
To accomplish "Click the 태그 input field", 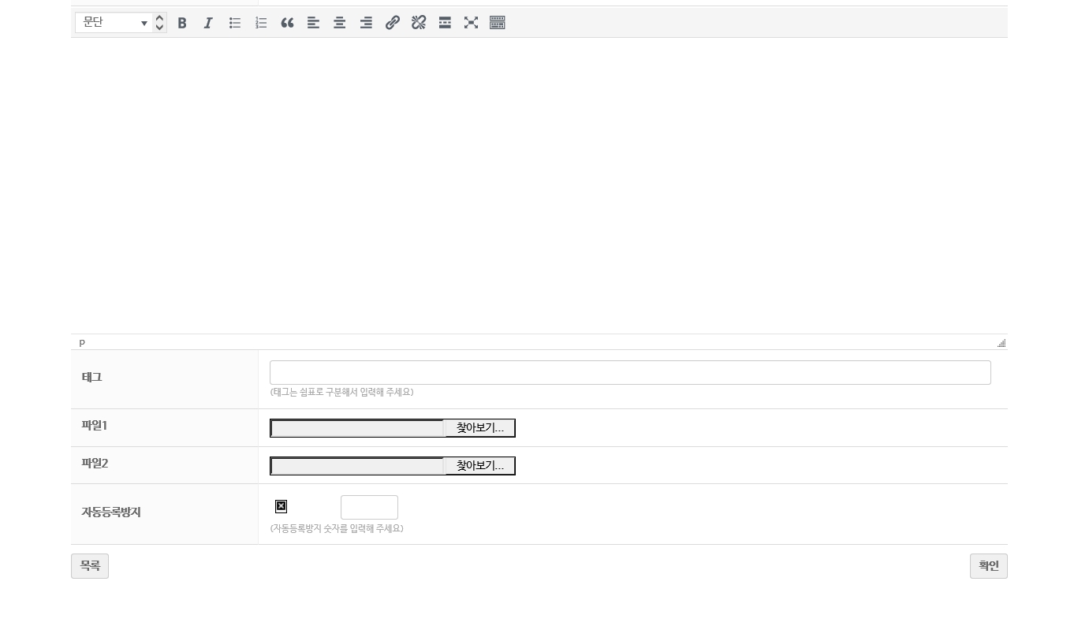I will [x=630, y=373].
